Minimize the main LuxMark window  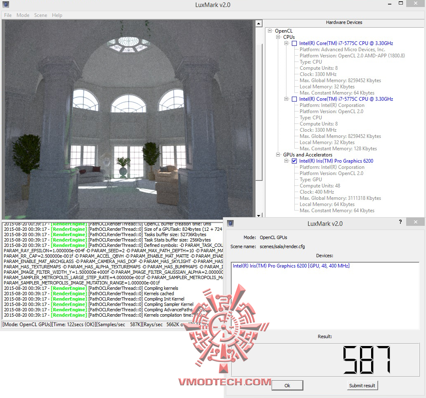[x=389, y=4]
